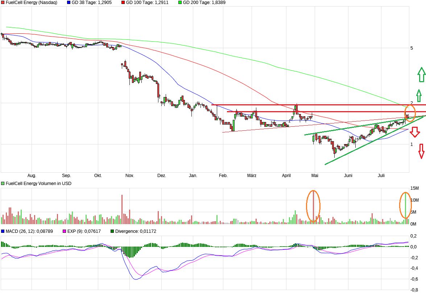Click the Nov. label on the time axis
This screenshot has width=426, height=294.
click(129, 176)
